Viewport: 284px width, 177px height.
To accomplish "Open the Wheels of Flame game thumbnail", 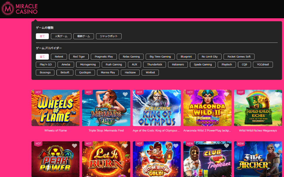I will click(55, 108).
